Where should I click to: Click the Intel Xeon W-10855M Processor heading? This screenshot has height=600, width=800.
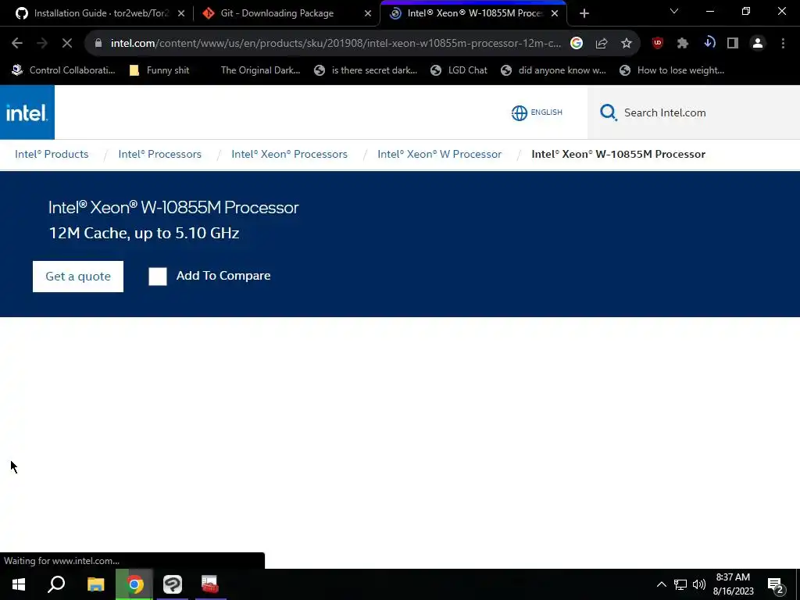(x=173, y=207)
